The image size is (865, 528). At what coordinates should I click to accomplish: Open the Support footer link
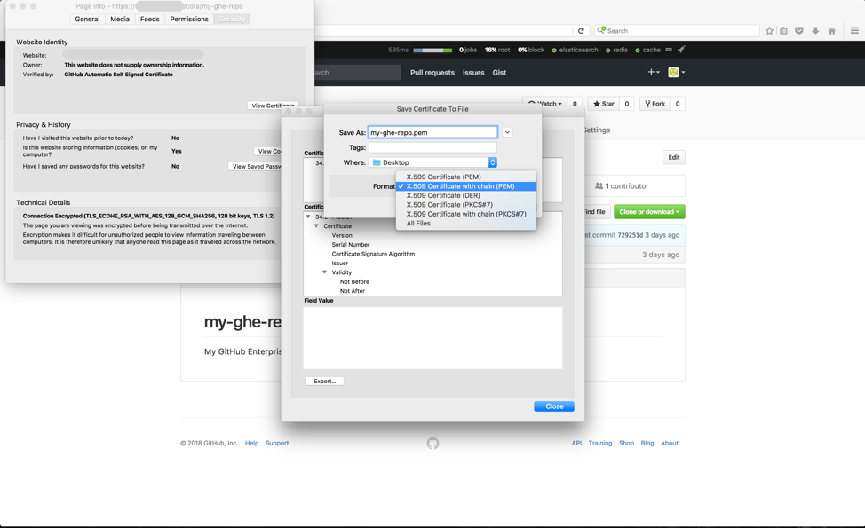tap(277, 443)
